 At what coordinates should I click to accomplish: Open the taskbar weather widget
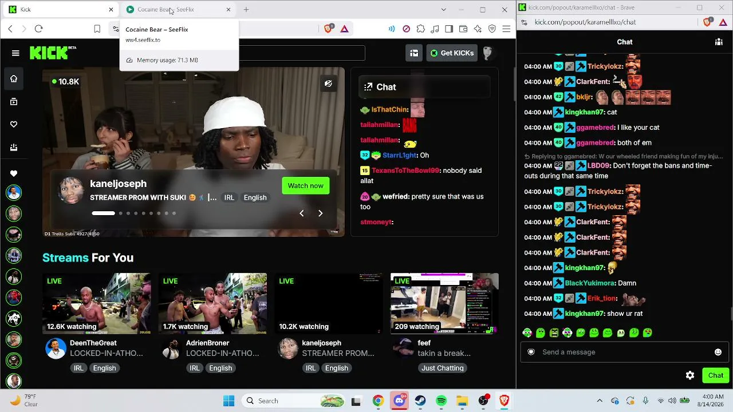click(23, 401)
